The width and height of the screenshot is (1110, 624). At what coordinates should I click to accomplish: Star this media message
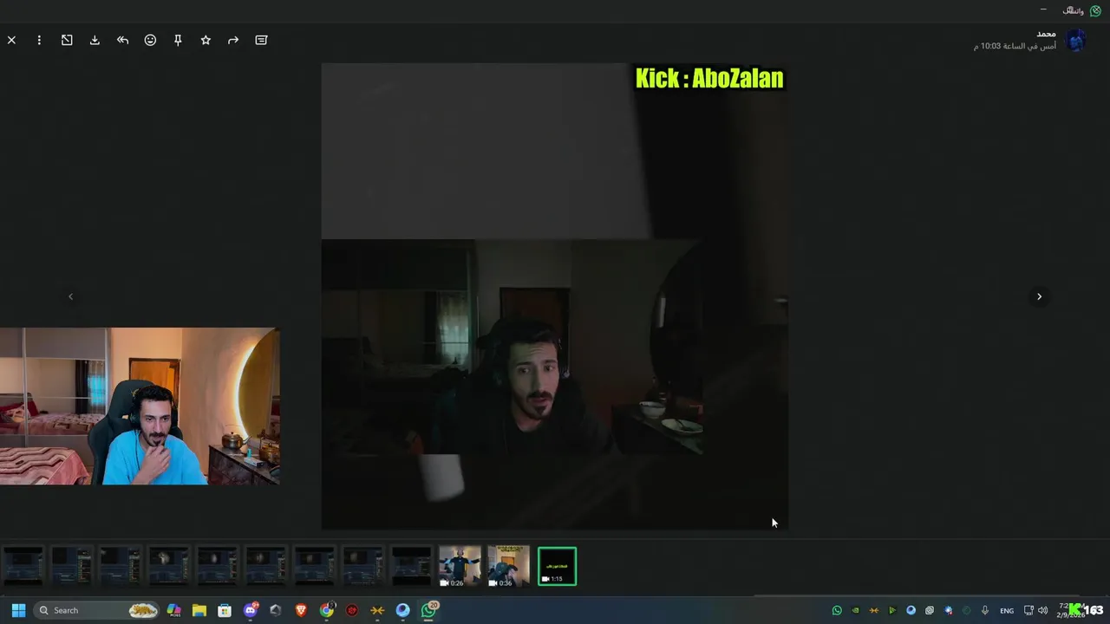click(x=206, y=40)
